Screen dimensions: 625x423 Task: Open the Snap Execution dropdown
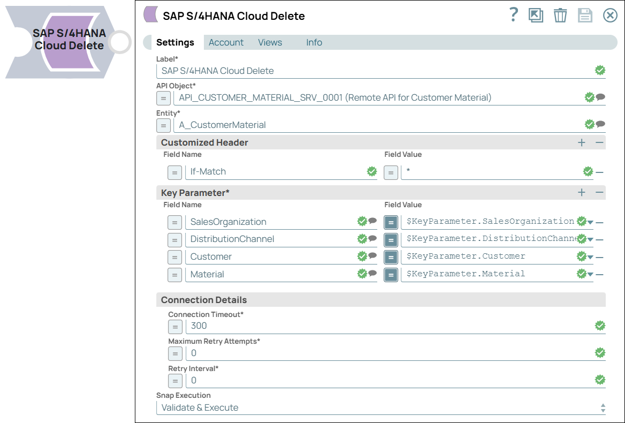point(380,408)
